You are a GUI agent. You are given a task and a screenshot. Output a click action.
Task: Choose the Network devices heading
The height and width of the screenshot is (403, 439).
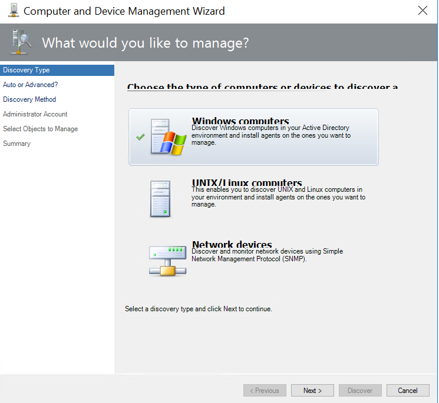232,244
